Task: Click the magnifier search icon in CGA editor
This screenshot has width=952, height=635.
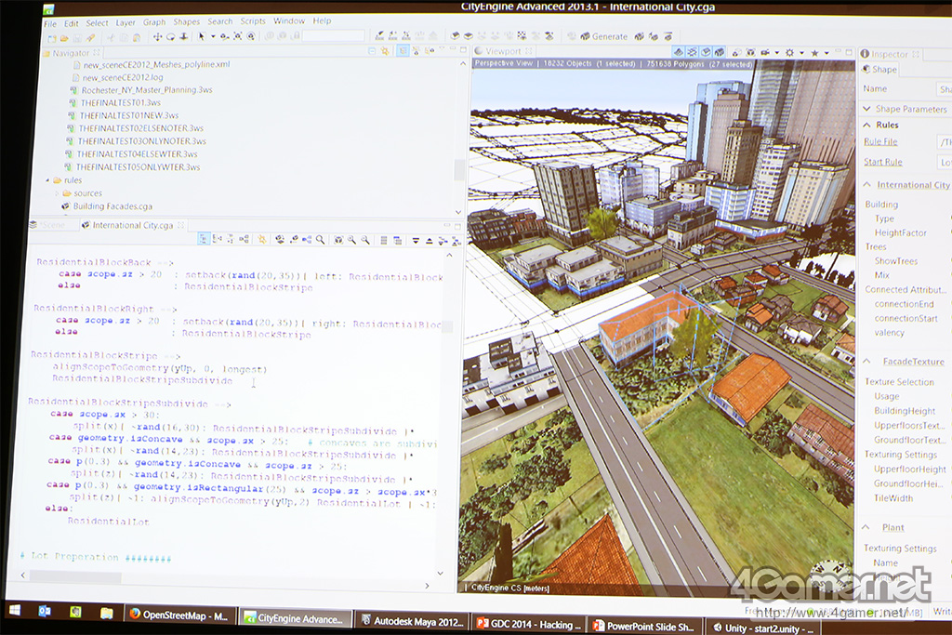Action: point(320,240)
